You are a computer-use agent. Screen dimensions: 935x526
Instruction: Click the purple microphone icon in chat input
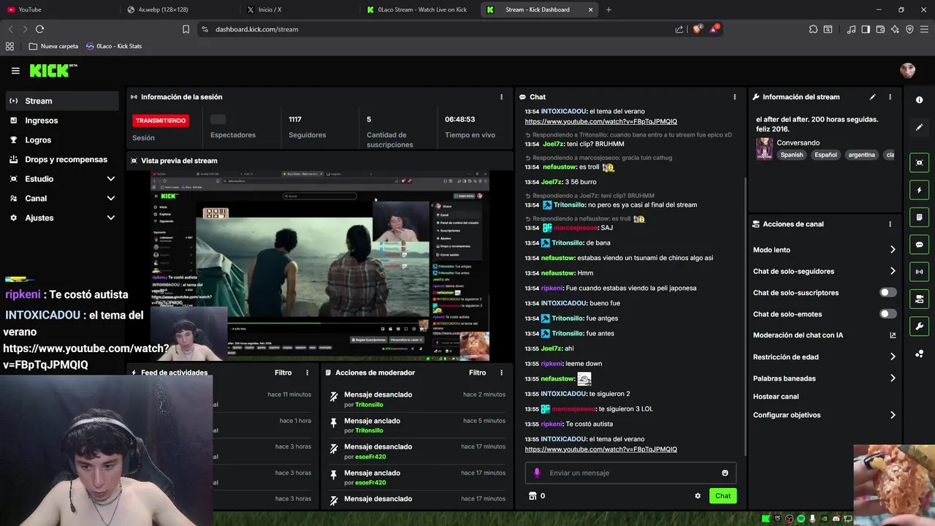(537, 473)
